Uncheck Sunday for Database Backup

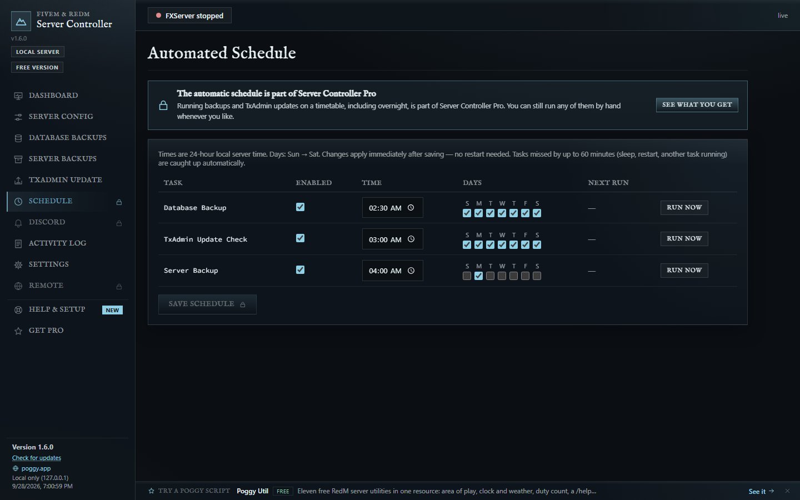tap(467, 213)
